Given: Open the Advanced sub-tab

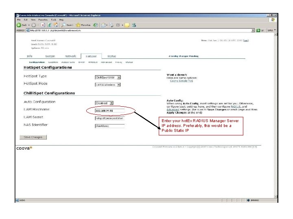Looking at the screenshot, I should 106,62.
